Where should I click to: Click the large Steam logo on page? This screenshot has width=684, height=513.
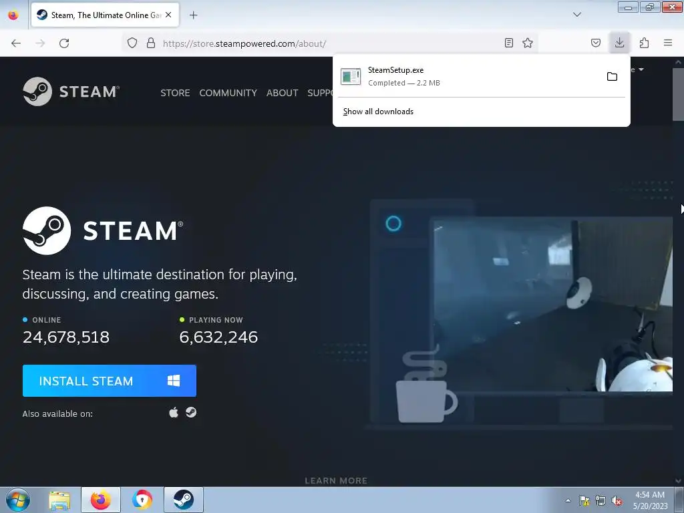tap(103, 230)
